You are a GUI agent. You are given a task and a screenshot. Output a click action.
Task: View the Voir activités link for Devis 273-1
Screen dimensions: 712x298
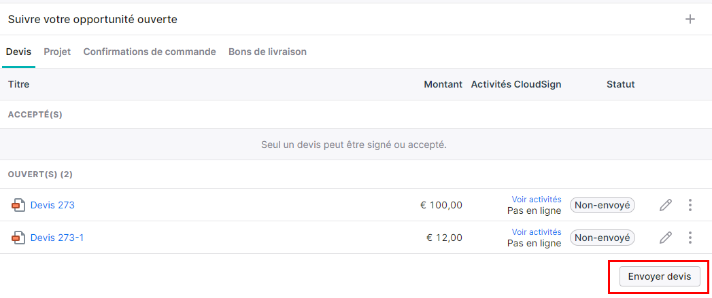click(x=537, y=231)
